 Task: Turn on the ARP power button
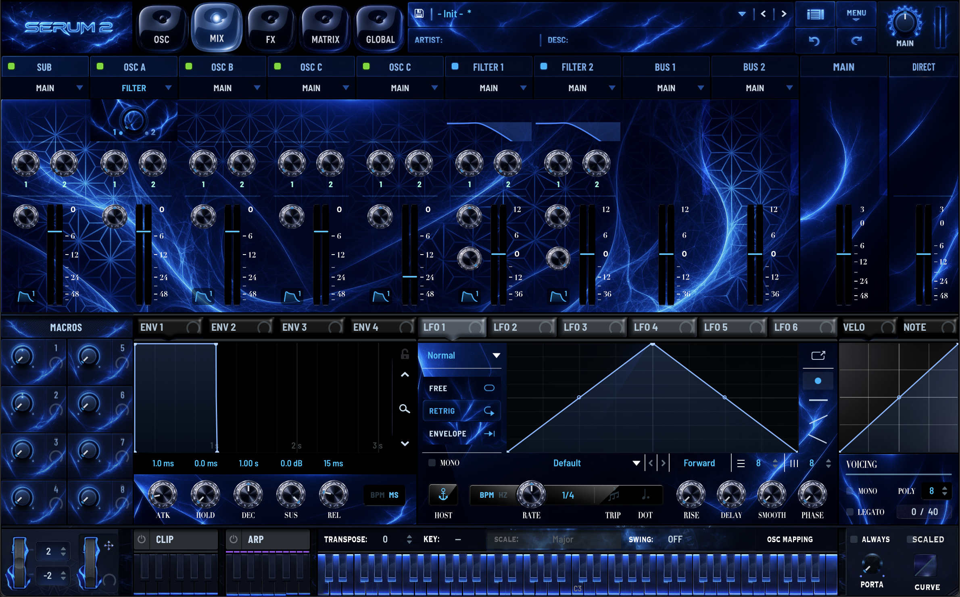pyautogui.click(x=234, y=539)
